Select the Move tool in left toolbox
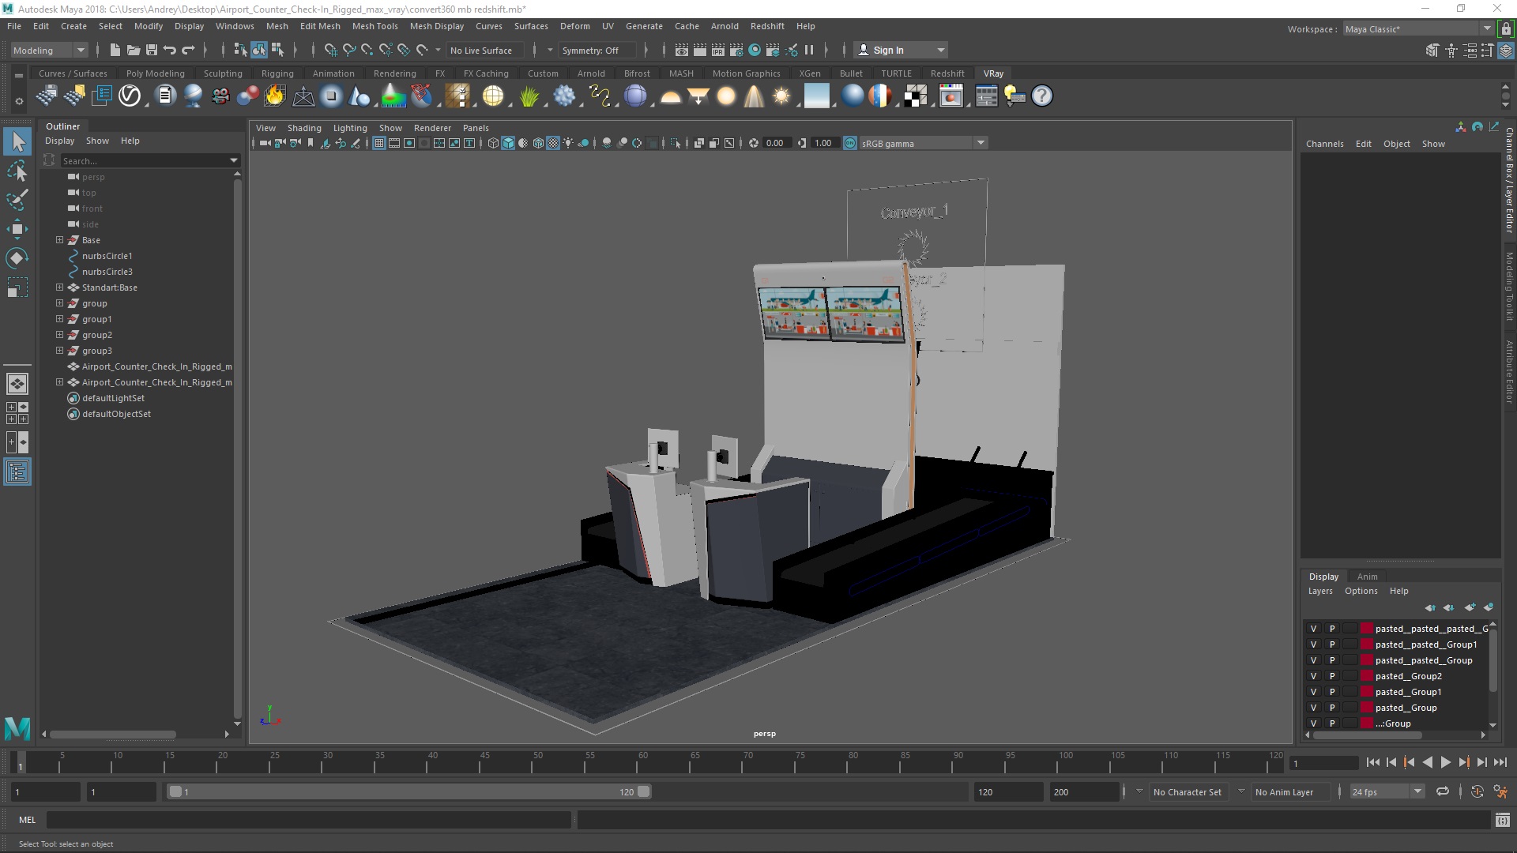This screenshot has height=853, width=1517. coord(17,229)
